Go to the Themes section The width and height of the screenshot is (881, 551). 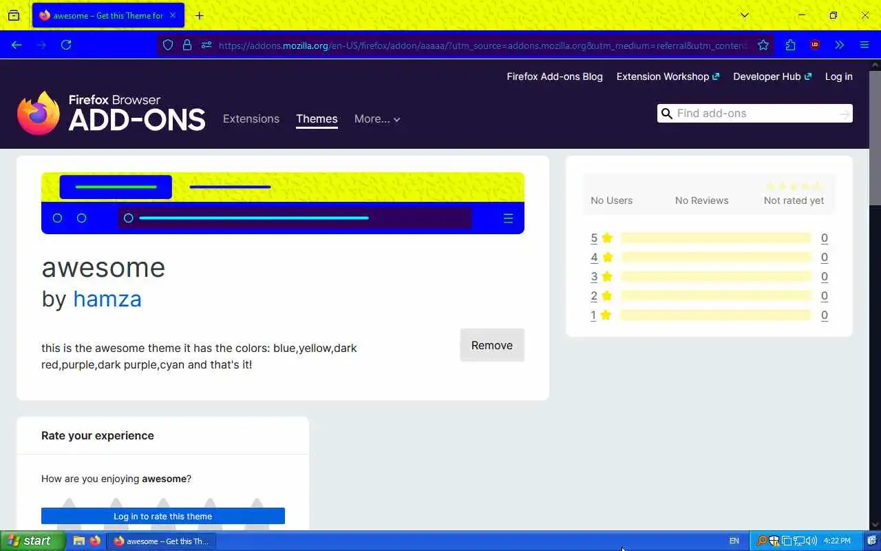(317, 118)
